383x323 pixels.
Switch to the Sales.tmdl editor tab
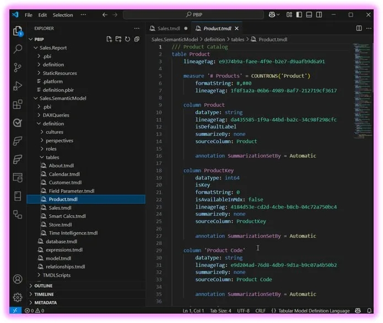point(169,29)
